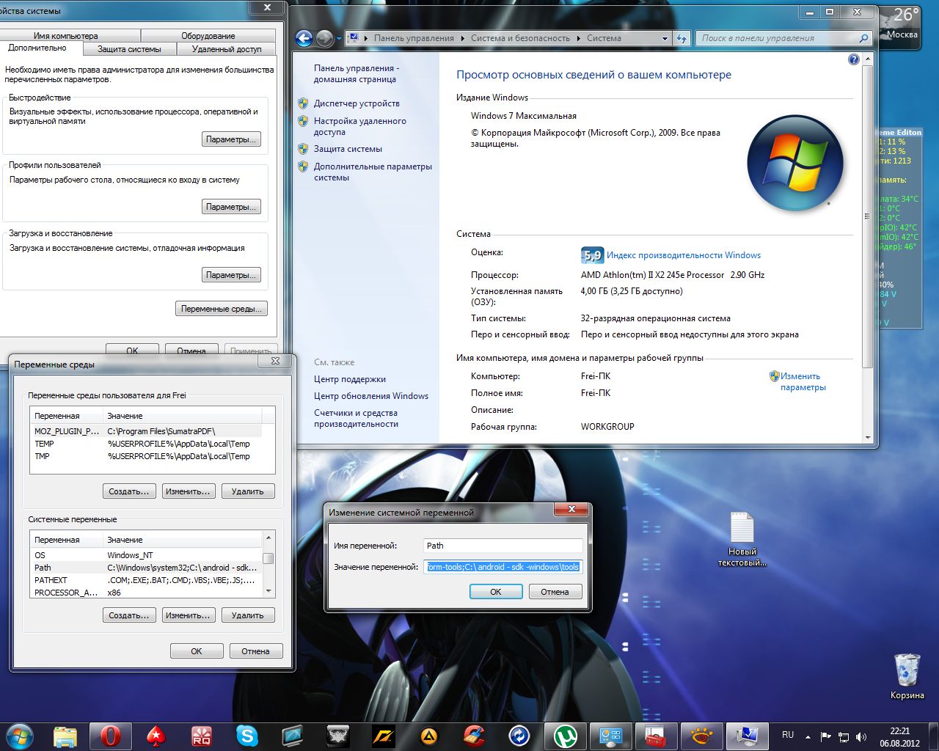Screen dimensions: 939x751
Task: Delete the selected user variable
Action: click(x=248, y=491)
